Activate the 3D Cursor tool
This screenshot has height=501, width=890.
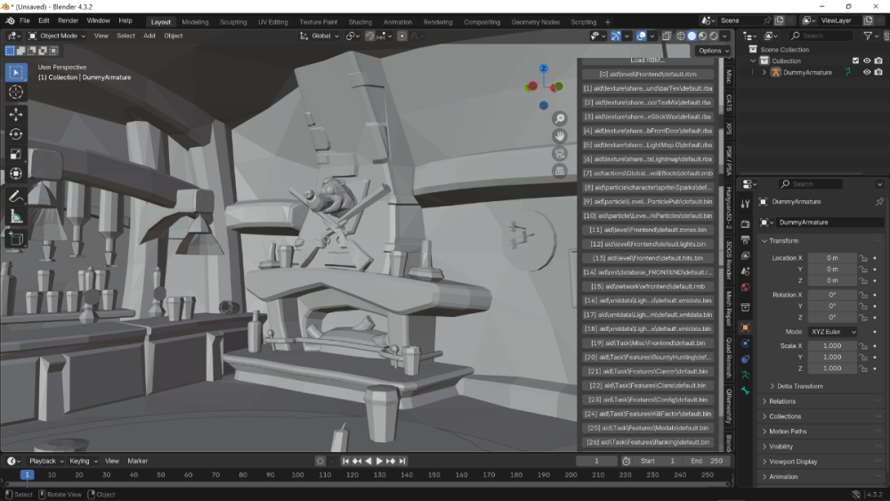click(16, 92)
